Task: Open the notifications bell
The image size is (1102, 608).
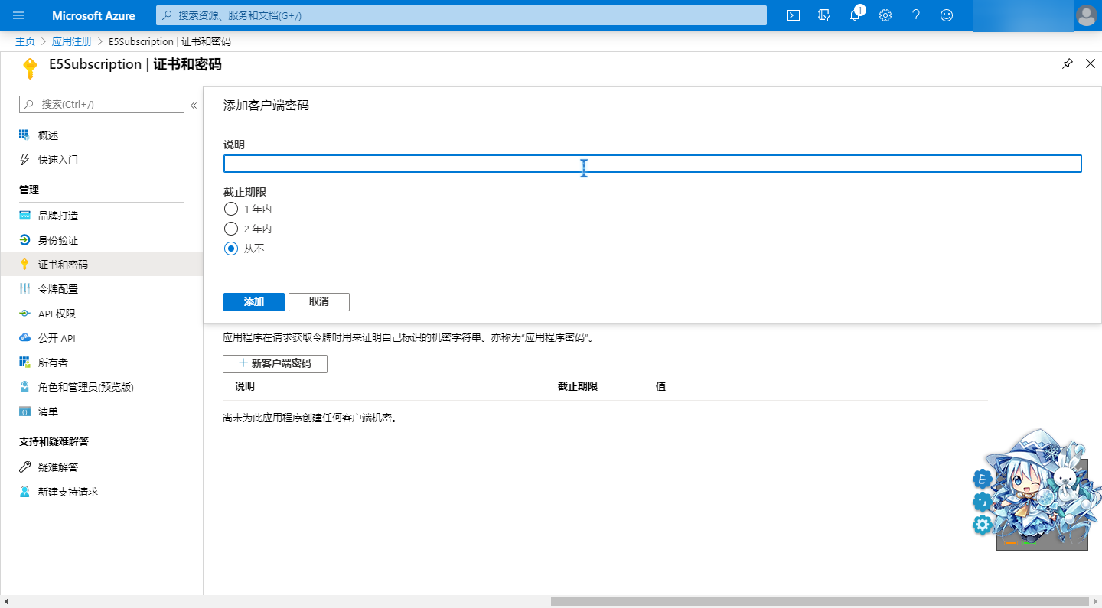Action: [855, 15]
